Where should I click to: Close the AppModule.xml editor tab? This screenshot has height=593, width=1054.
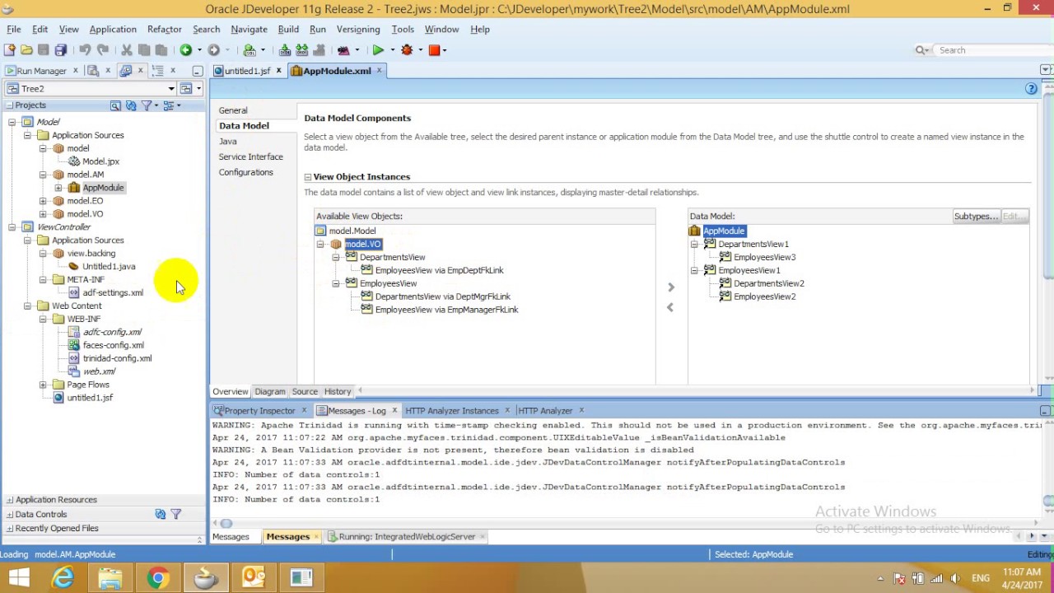[380, 71]
